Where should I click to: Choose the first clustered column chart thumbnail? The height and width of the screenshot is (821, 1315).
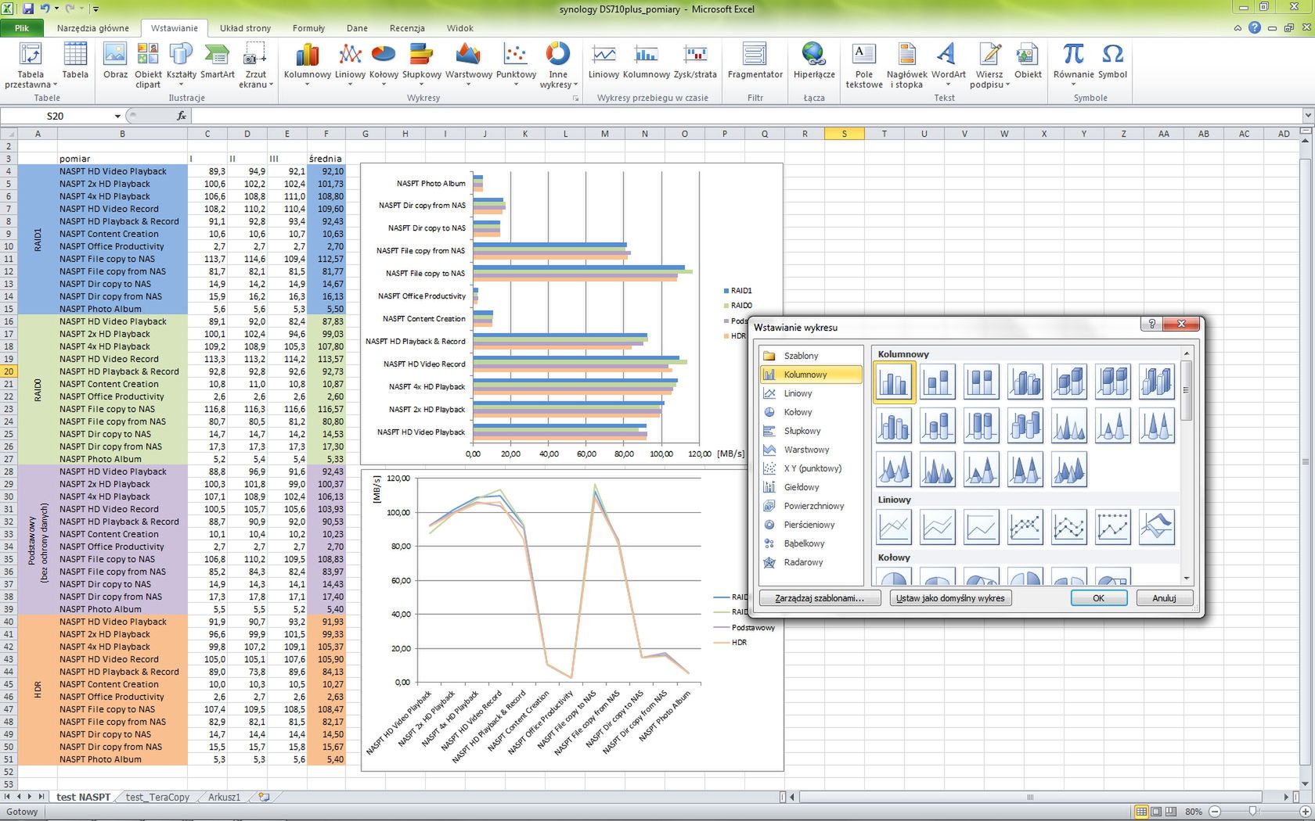click(x=894, y=382)
